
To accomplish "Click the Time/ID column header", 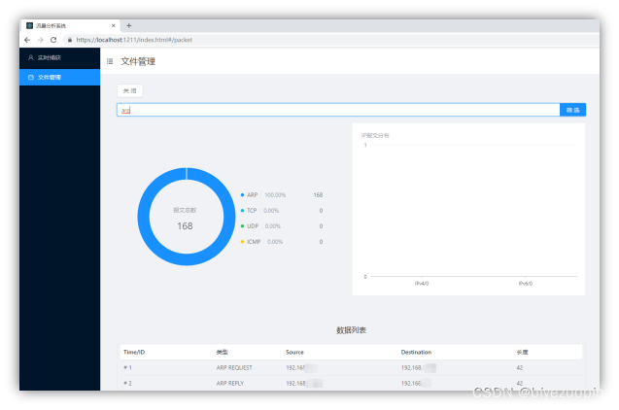I will (x=134, y=352).
